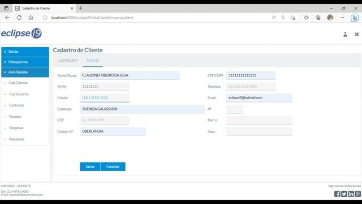
Task: Focus the Nº address number field
Action: 235,109
